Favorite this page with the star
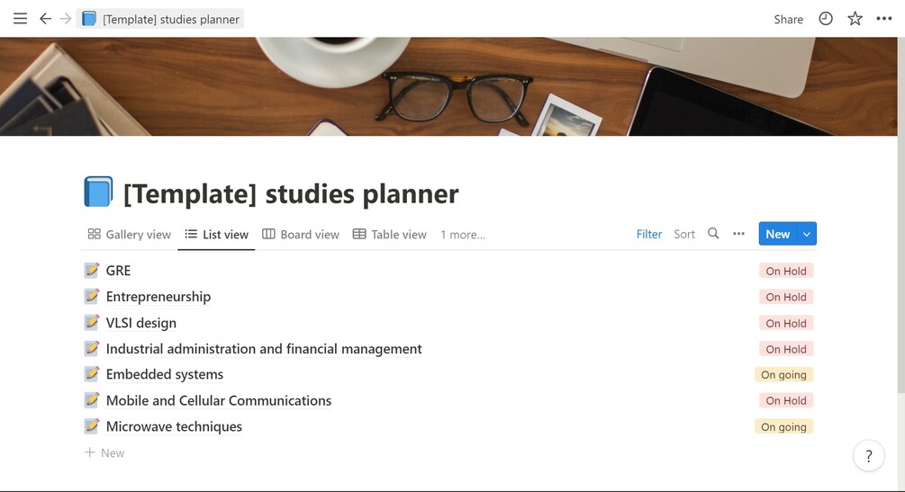This screenshot has height=492, width=905. click(855, 18)
